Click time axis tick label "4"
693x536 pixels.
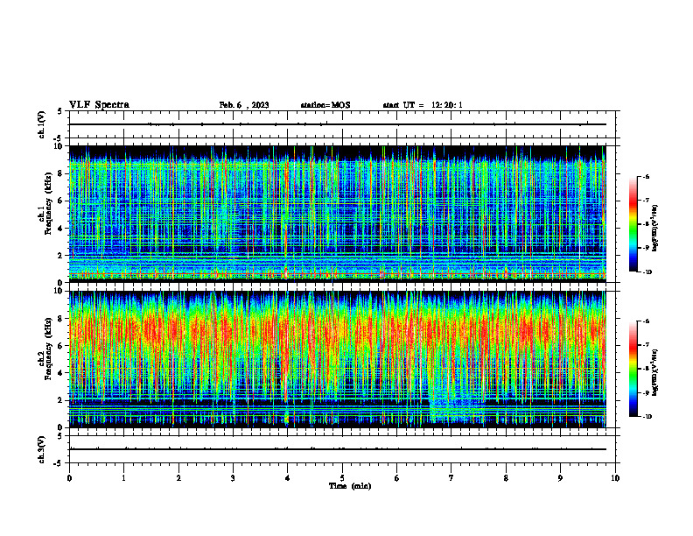click(x=288, y=478)
